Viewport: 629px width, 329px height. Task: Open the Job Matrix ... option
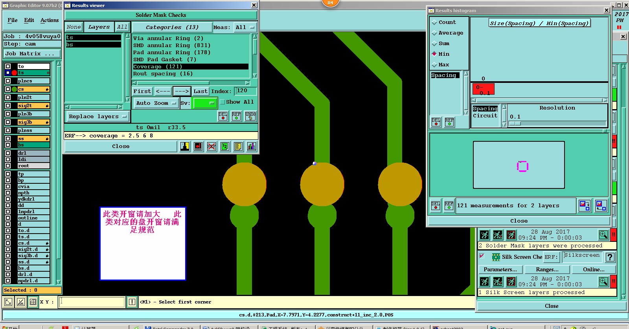(33, 54)
